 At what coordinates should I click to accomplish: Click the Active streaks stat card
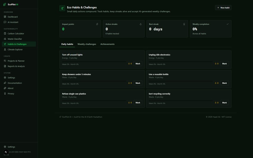tap(124, 29)
